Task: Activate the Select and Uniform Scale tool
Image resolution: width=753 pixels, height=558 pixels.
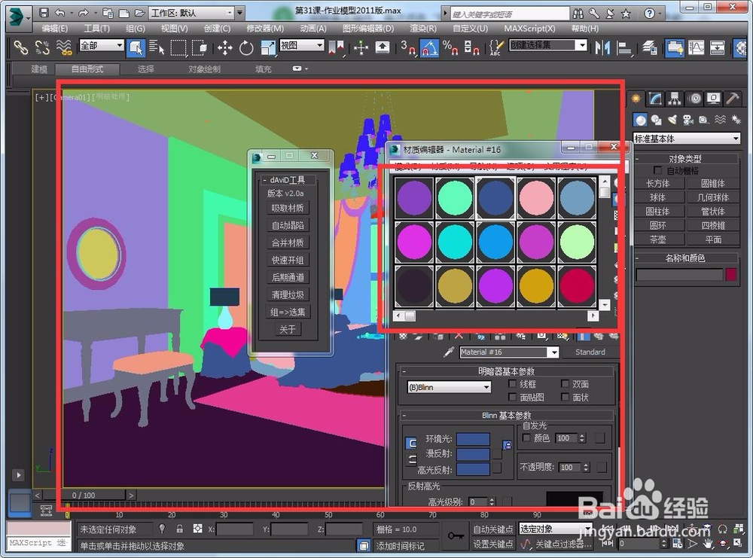Action: click(x=267, y=47)
